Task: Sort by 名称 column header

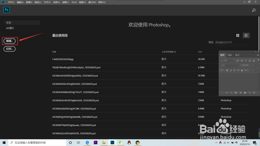Action: (54, 52)
